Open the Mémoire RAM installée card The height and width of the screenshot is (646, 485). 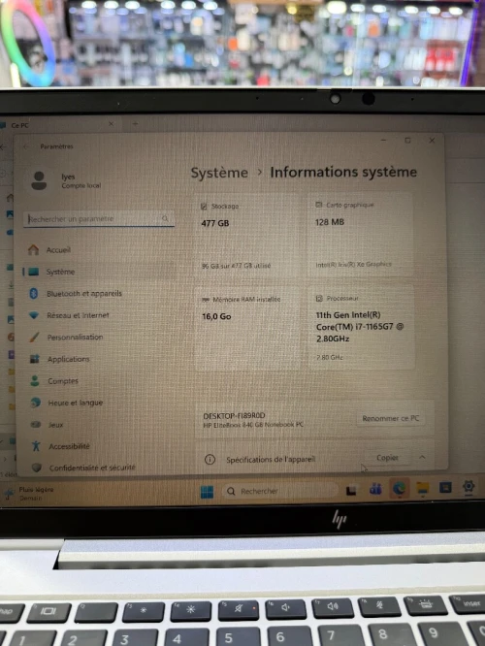pyautogui.click(x=248, y=328)
